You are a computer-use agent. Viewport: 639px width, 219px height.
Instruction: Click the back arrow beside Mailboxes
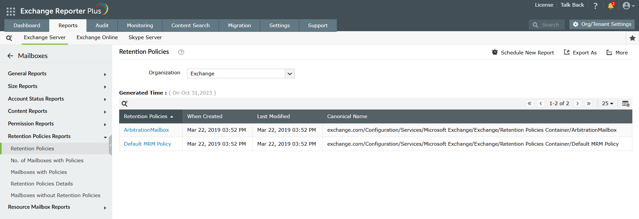coord(10,56)
